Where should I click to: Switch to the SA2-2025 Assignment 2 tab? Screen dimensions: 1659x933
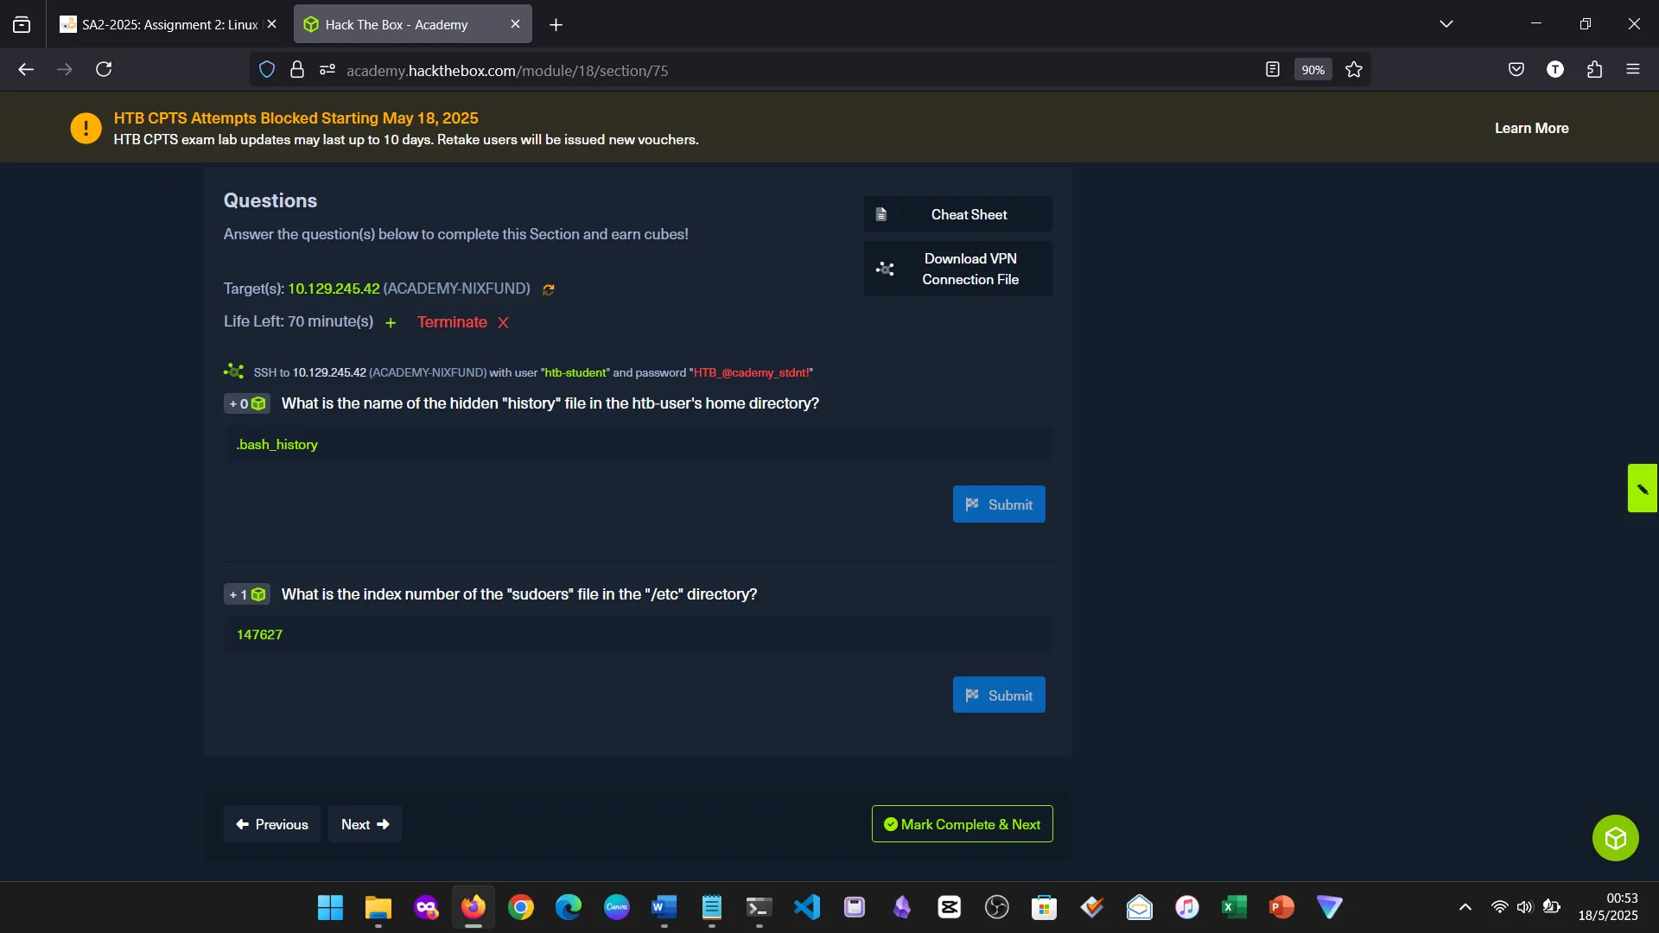click(164, 23)
